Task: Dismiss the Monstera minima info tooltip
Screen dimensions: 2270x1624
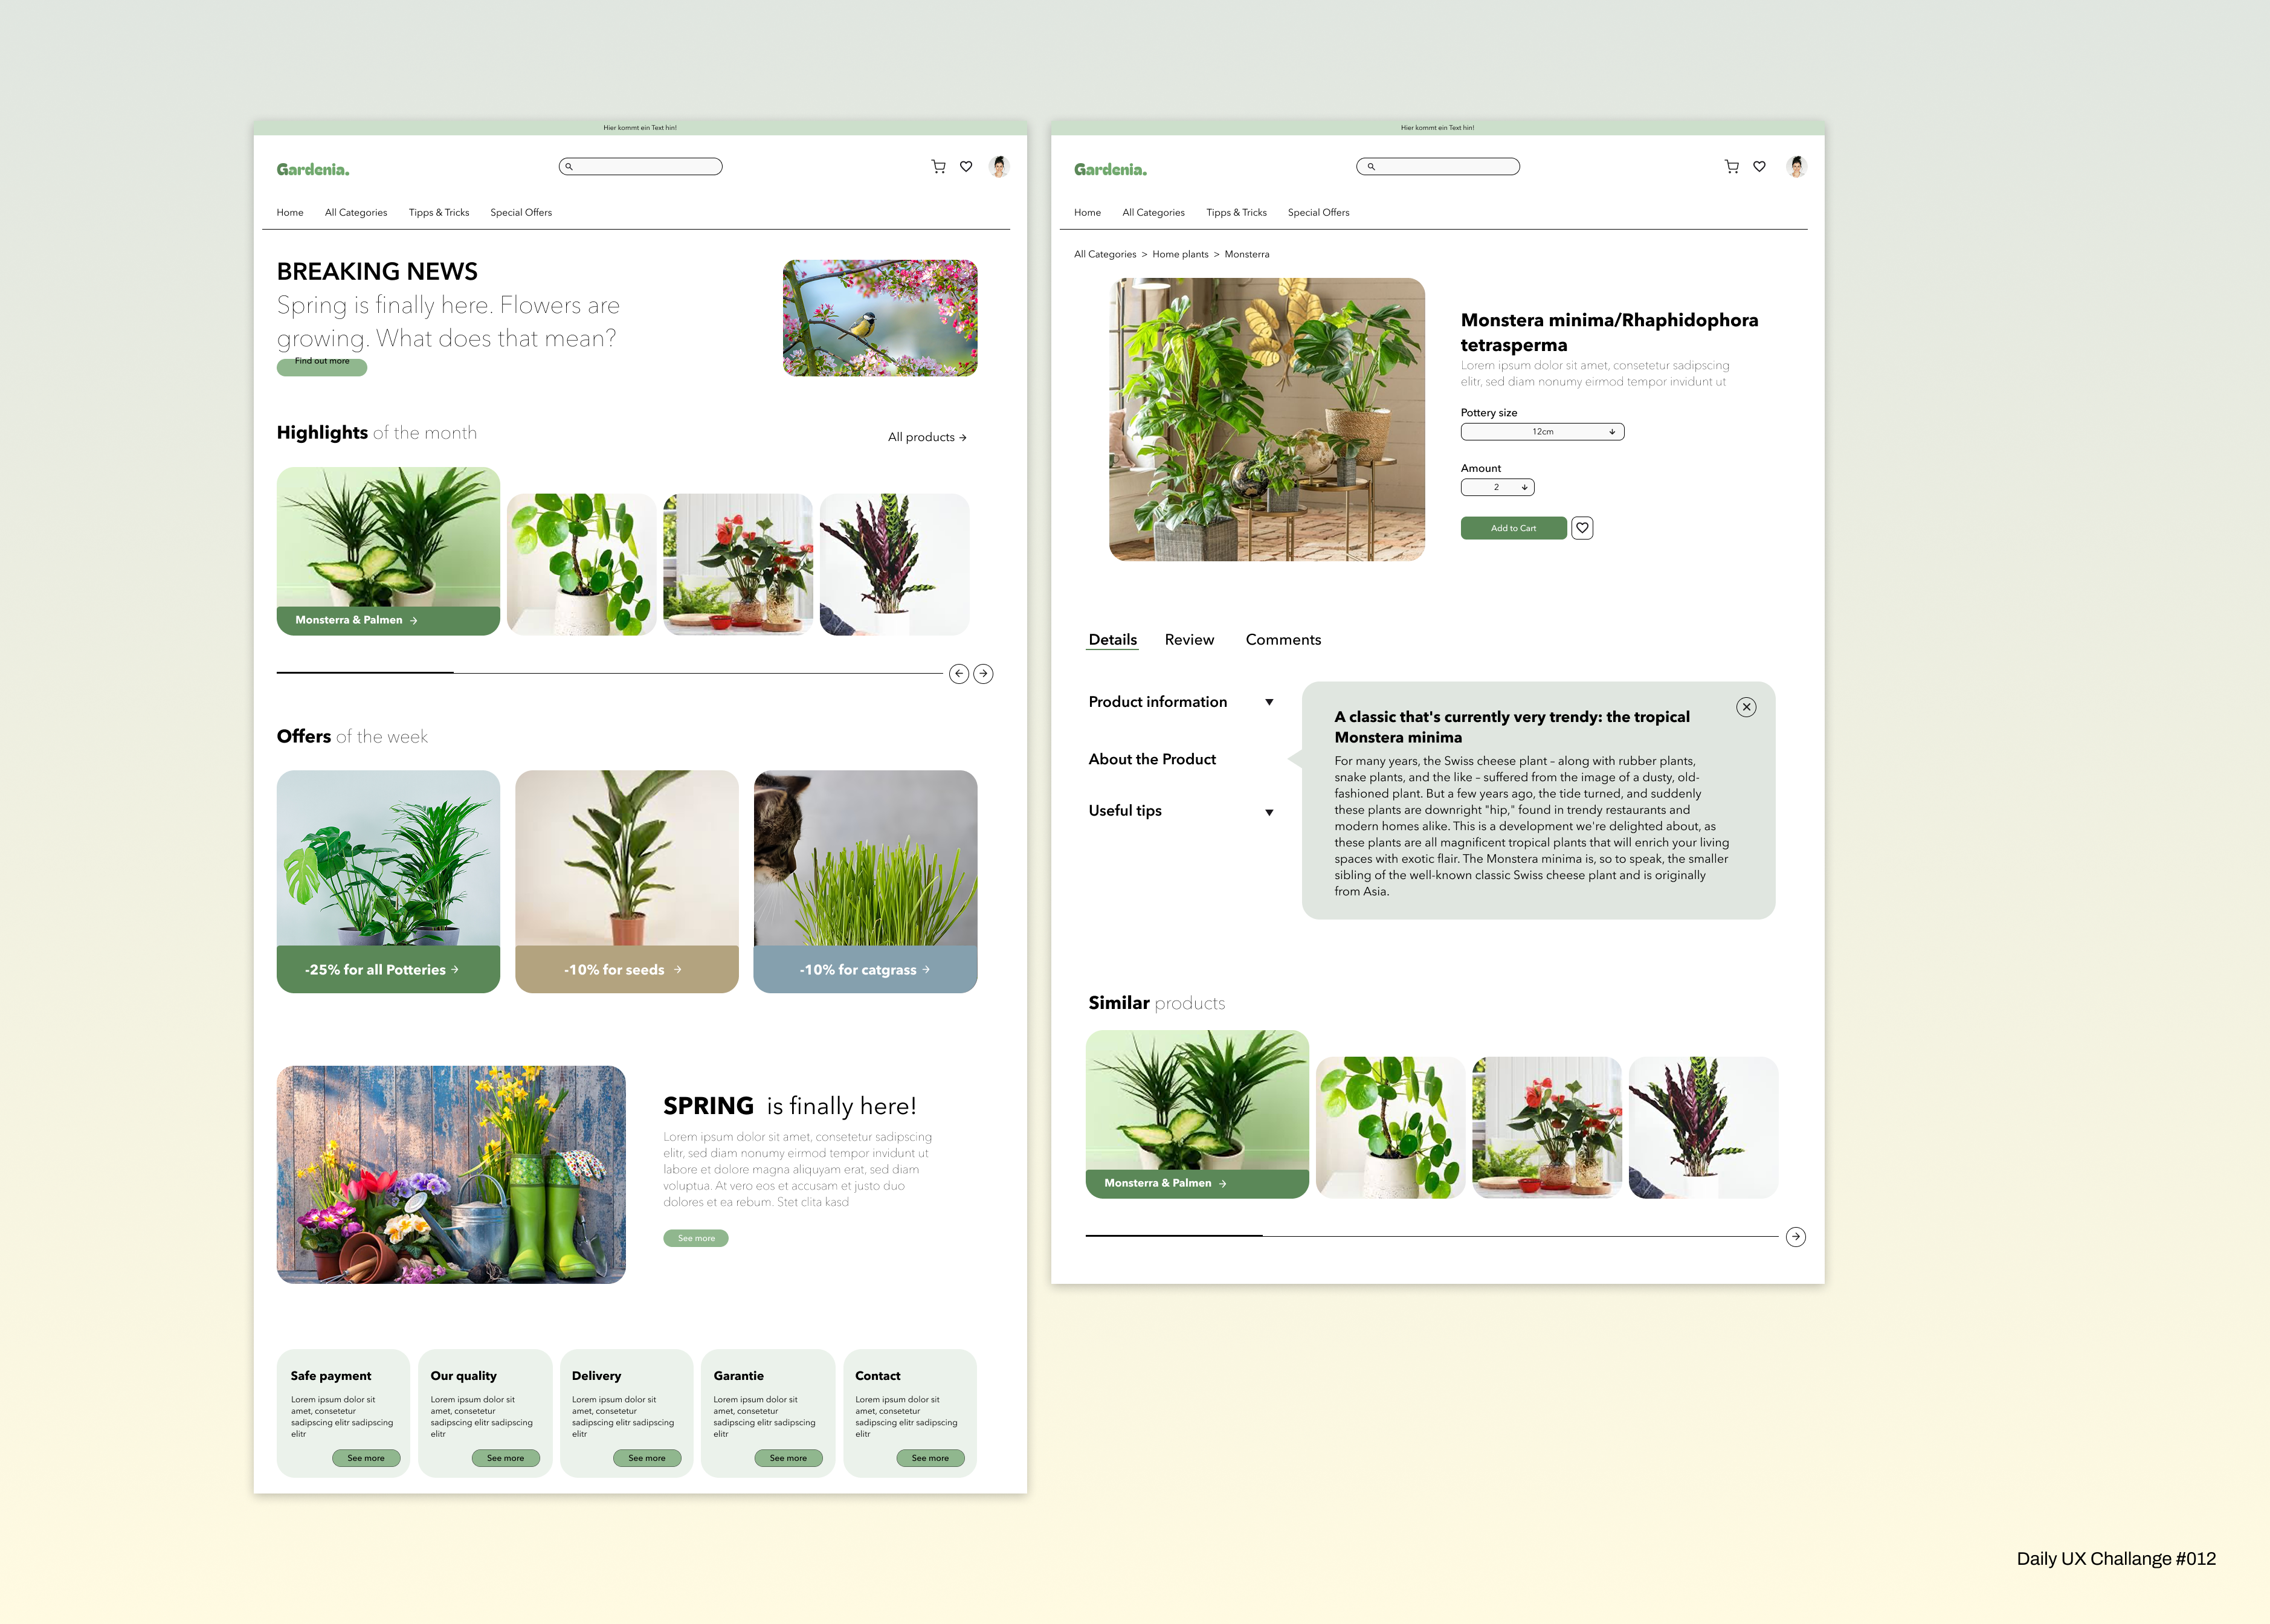Action: [1746, 707]
